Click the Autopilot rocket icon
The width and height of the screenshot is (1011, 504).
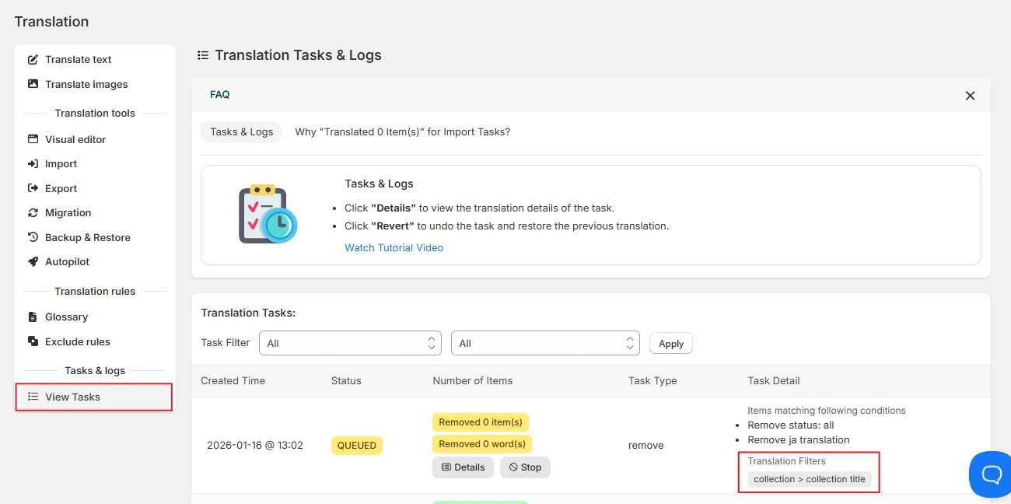point(33,262)
